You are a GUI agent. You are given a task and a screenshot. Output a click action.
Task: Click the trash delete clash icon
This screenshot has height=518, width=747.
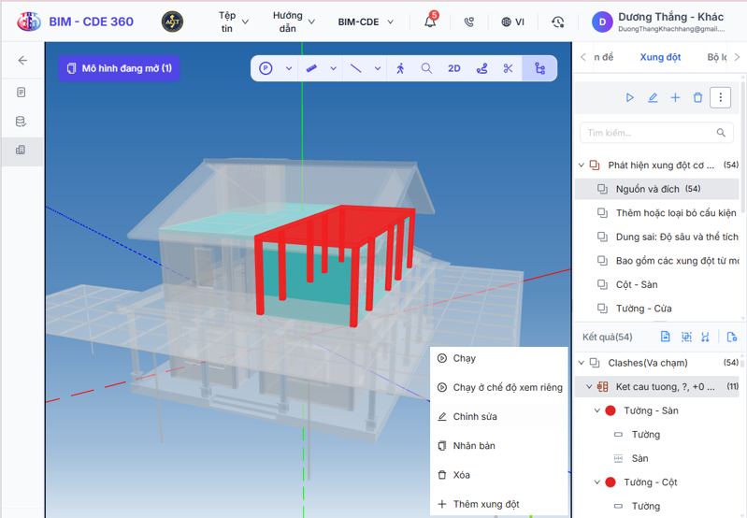pyautogui.click(x=697, y=97)
